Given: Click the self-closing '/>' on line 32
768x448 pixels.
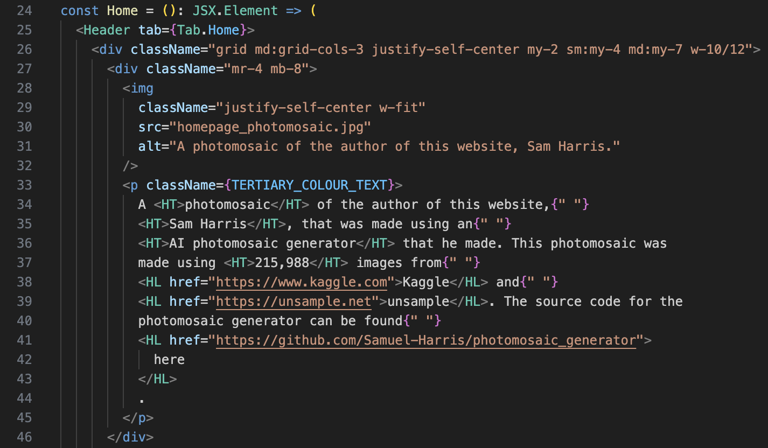Looking at the screenshot, I should tap(130, 165).
